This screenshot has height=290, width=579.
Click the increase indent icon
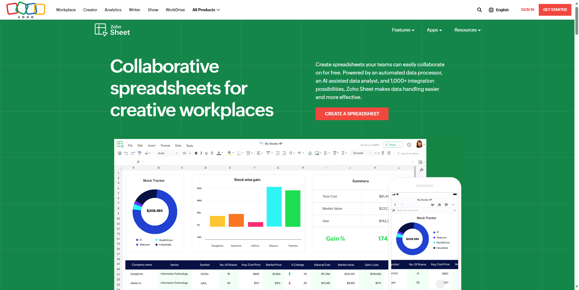tap(284, 153)
